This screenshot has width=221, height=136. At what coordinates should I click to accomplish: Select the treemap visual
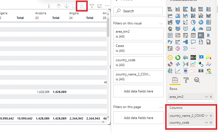[x=209, y=22]
